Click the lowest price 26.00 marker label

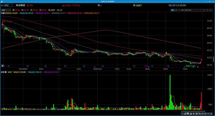(x=191, y=66)
